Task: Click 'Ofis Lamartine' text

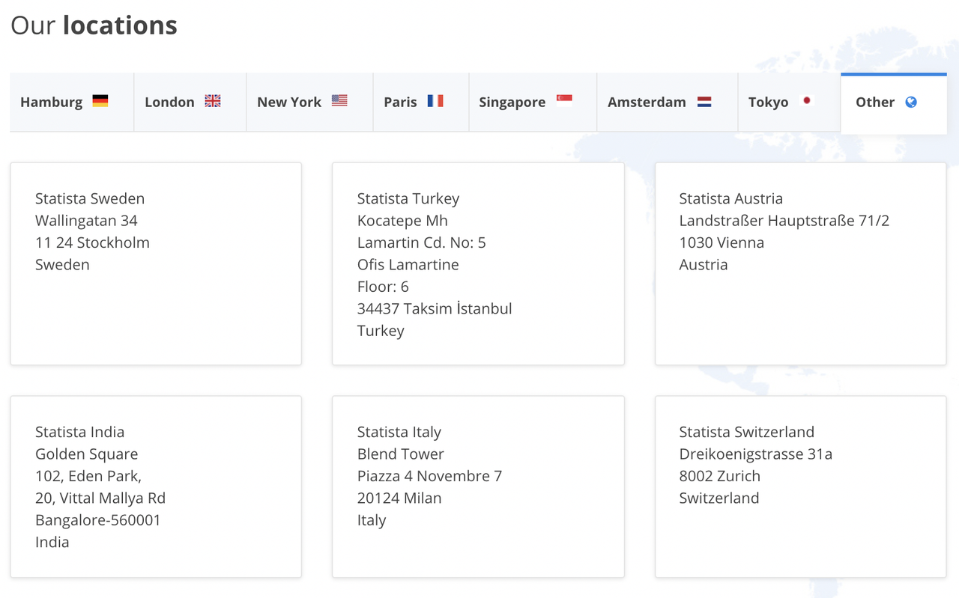Action: click(408, 264)
